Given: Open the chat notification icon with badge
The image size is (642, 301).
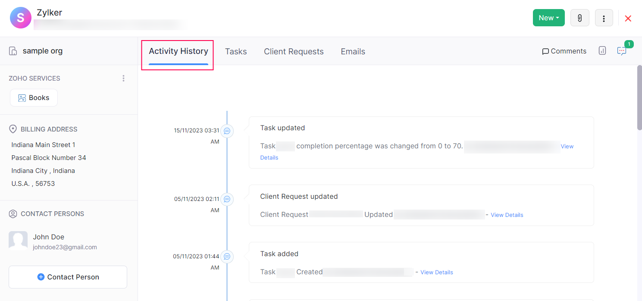Looking at the screenshot, I should tap(622, 51).
